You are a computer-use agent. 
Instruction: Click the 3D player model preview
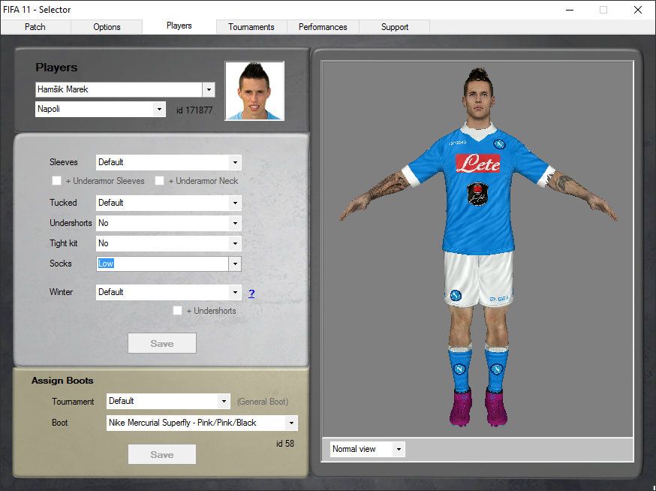[x=477, y=248]
